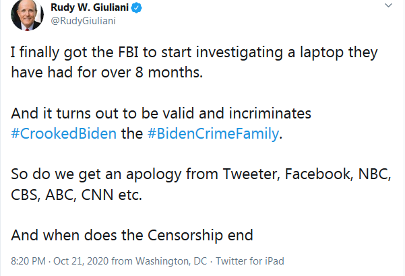Click the word 'Facebook' in the tweet
The height and width of the screenshot is (276, 405).
[x=319, y=174]
